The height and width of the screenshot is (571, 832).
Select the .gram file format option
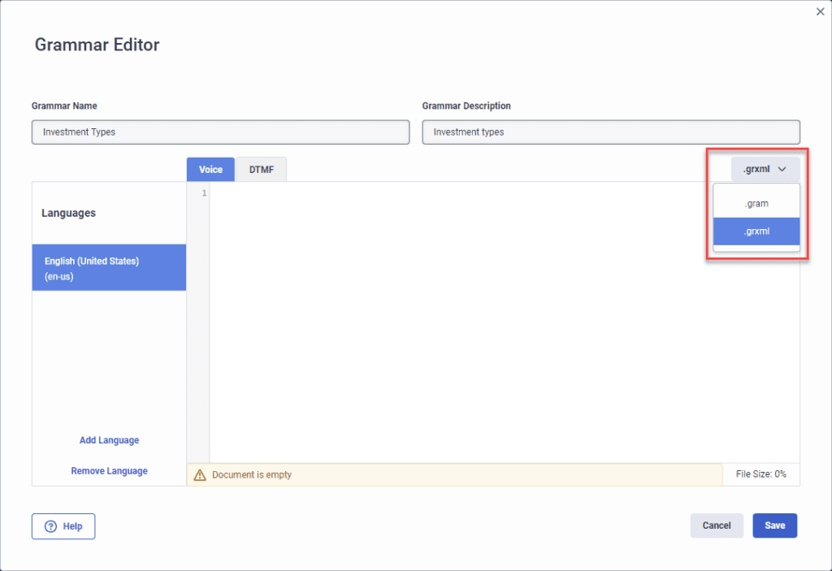(756, 202)
